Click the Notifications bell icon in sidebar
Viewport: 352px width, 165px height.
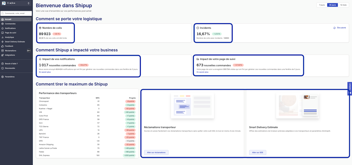(x=2, y=28)
